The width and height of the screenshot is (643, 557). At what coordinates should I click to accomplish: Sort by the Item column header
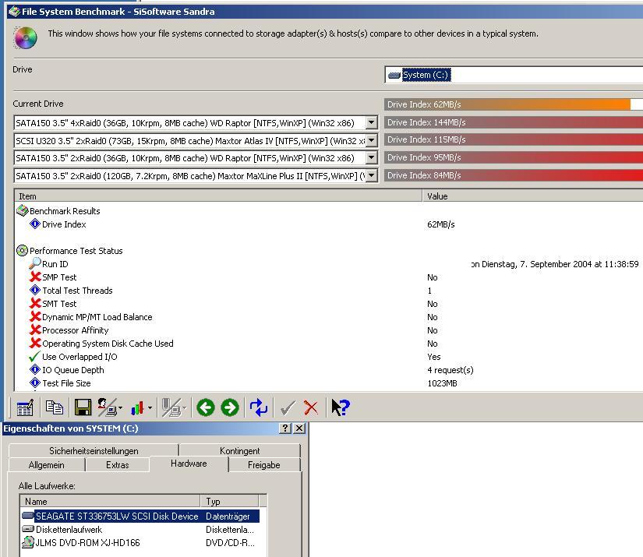pyautogui.click(x=218, y=196)
